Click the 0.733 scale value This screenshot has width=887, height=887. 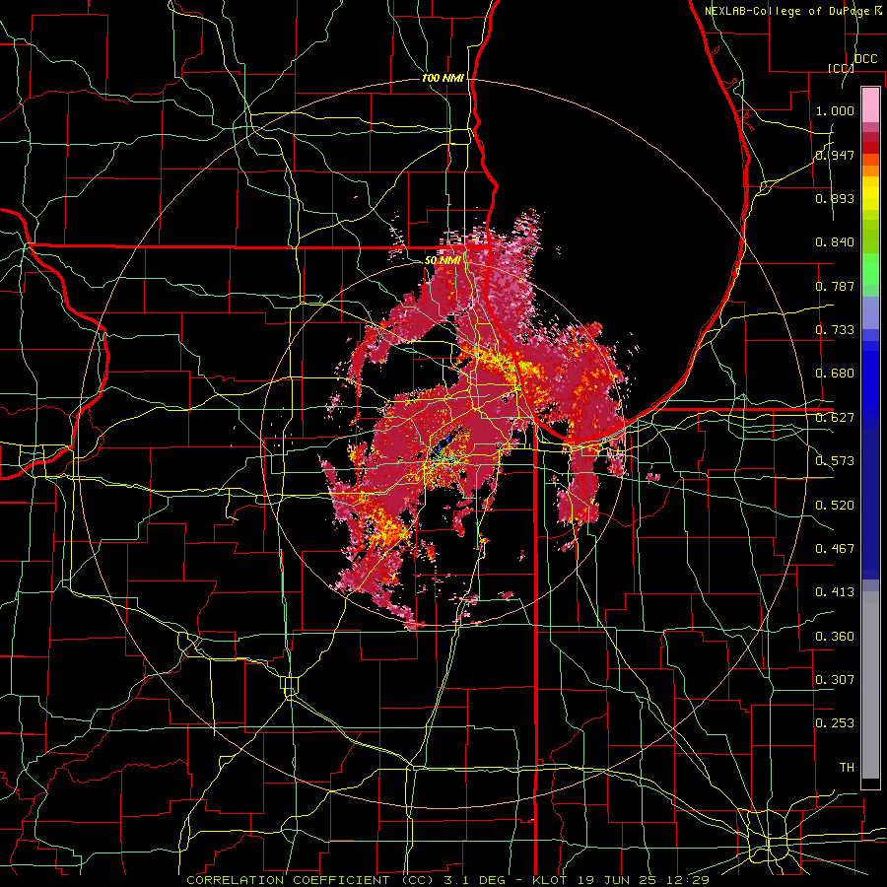coord(835,330)
